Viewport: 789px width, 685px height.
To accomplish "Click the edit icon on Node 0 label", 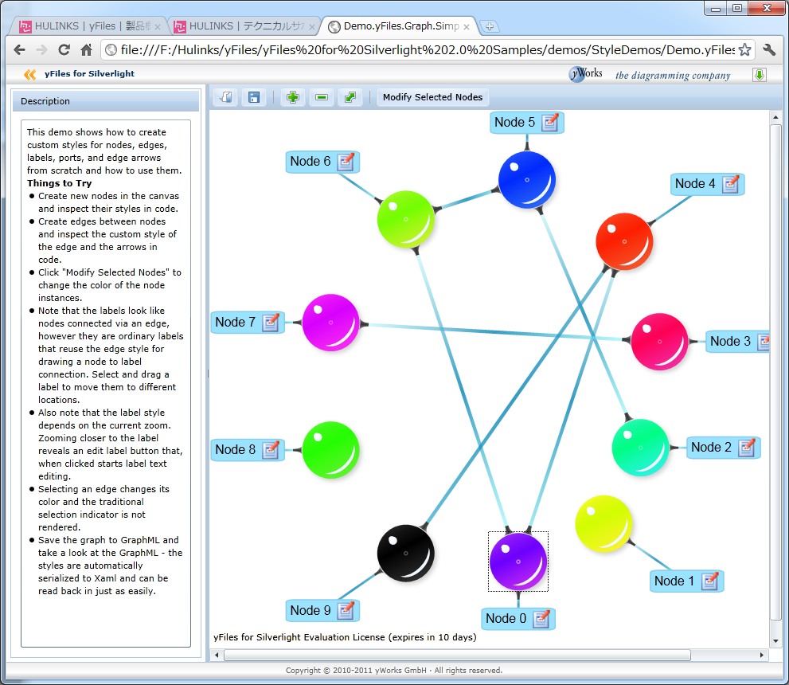I will pos(541,619).
